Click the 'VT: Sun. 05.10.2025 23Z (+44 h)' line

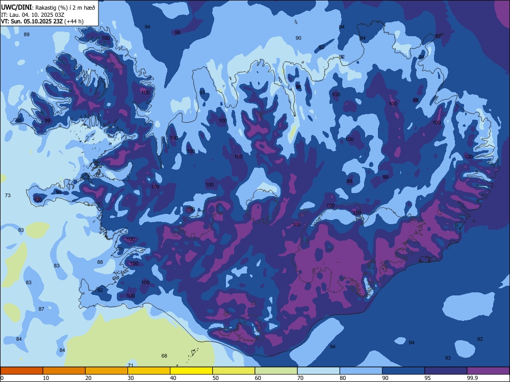pyautogui.click(x=42, y=21)
